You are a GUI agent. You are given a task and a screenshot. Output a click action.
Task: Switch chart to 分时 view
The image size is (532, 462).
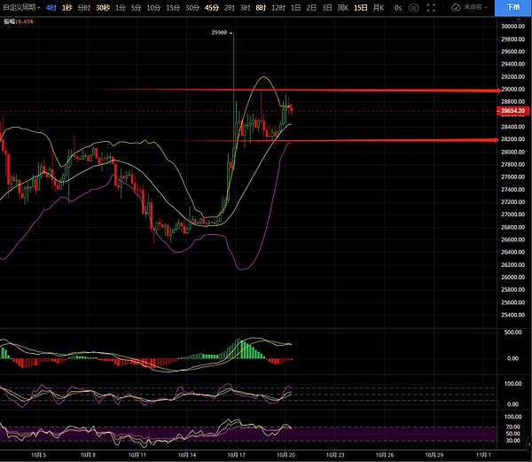pyautogui.click(x=83, y=7)
